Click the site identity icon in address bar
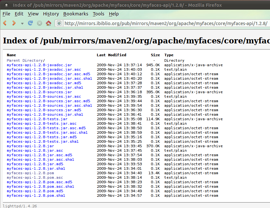 coord(59,23)
